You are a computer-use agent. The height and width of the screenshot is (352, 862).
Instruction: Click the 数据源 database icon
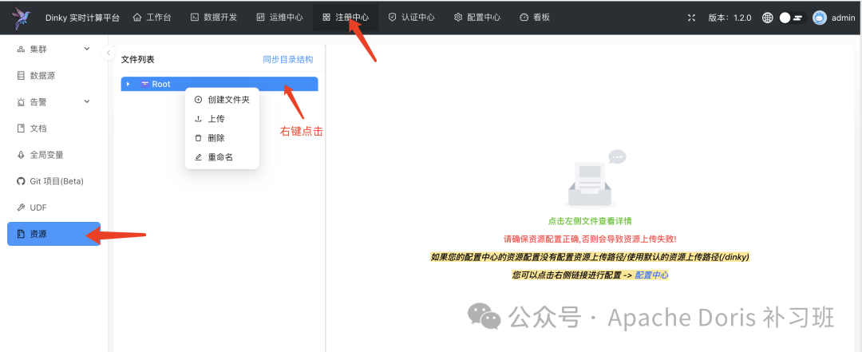[x=21, y=75]
